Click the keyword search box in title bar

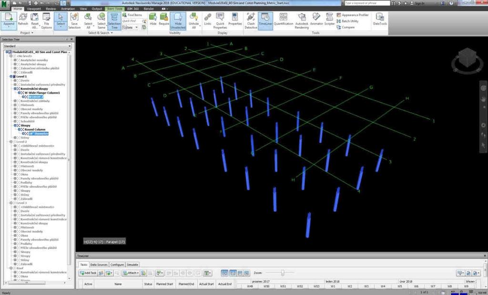[367, 3]
